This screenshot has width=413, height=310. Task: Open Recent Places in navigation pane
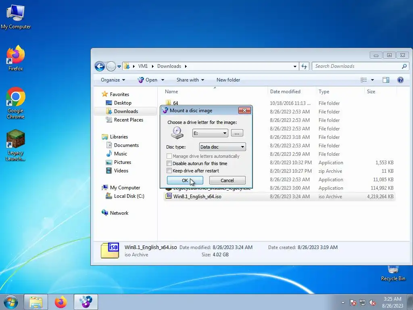pyautogui.click(x=129, y=119)
